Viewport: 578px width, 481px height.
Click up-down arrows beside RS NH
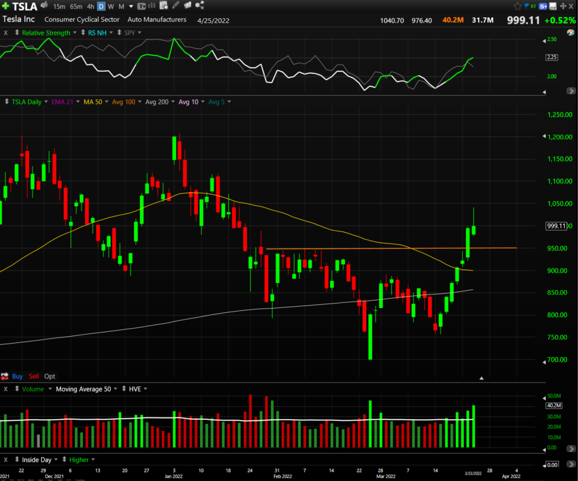83,32
